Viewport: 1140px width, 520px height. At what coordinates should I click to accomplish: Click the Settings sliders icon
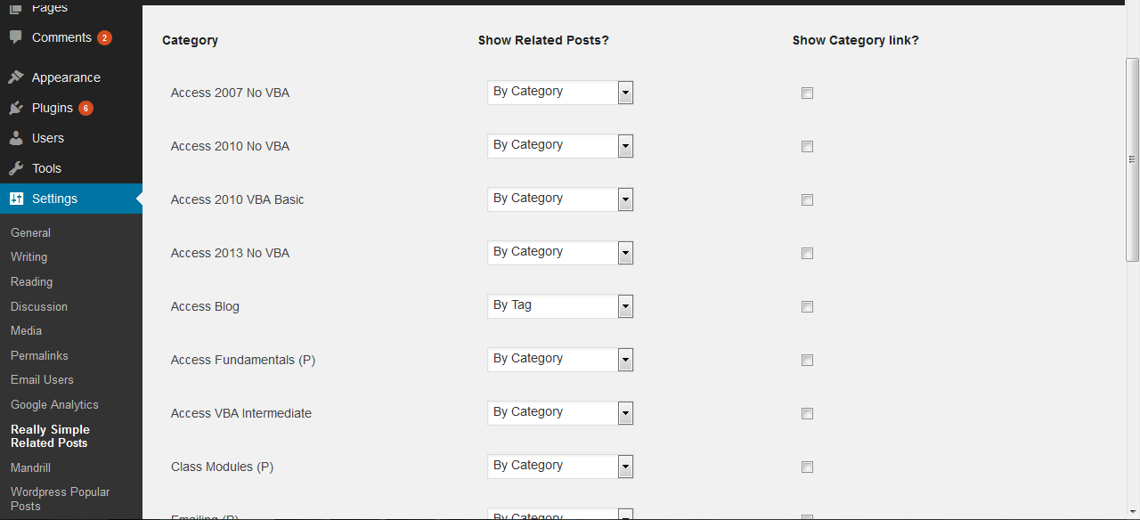coord(16,199)
